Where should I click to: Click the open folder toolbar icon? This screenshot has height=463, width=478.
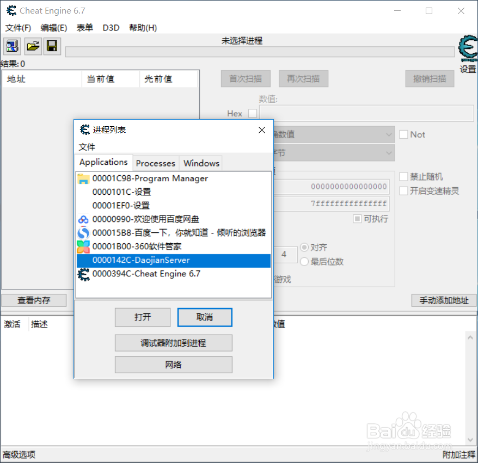click(x=33, y=46)
